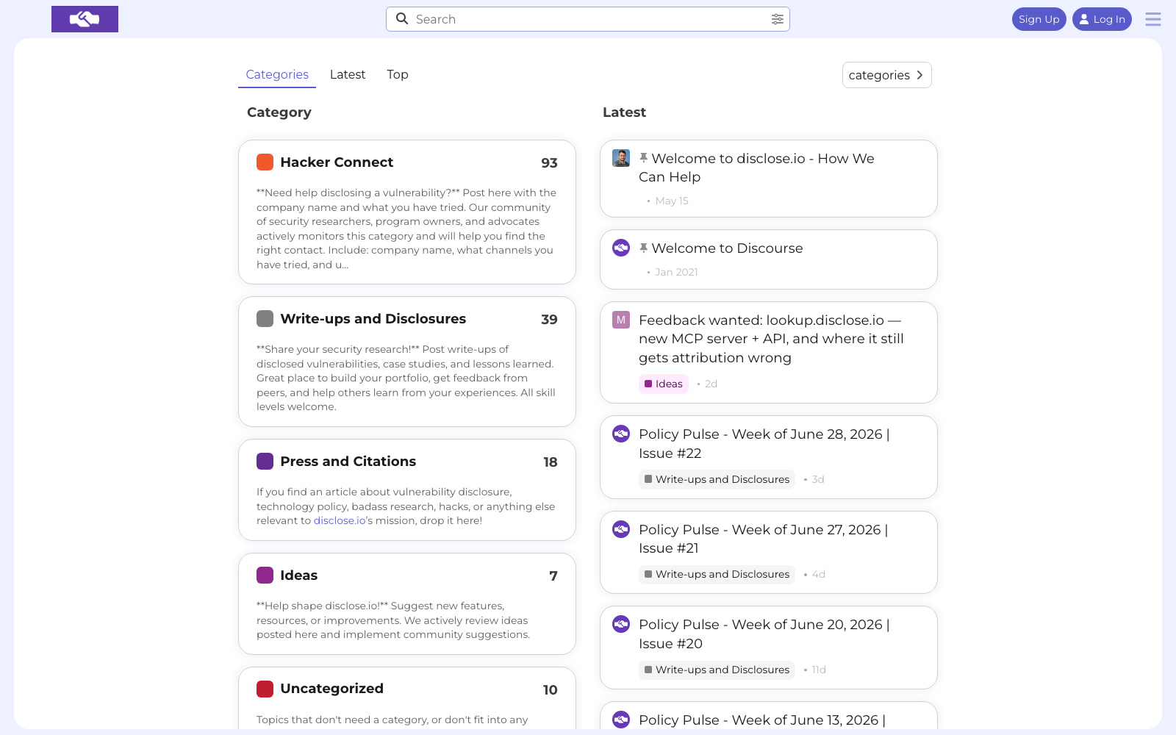The image size is (1176, 735).
Task: Click the May 15 date stamp
Action: tap(672, 201)
